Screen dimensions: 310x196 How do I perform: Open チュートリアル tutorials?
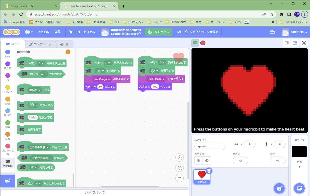point(82,32)
